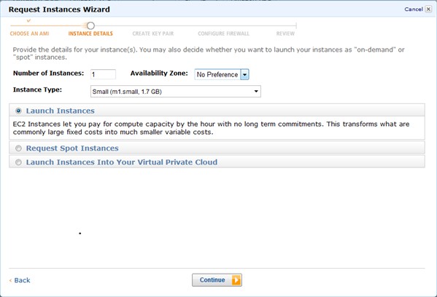This screenshot has height=297, width=437.
Task: Click the orange arrow icon on Continue
Action: (x=236, y=280)
